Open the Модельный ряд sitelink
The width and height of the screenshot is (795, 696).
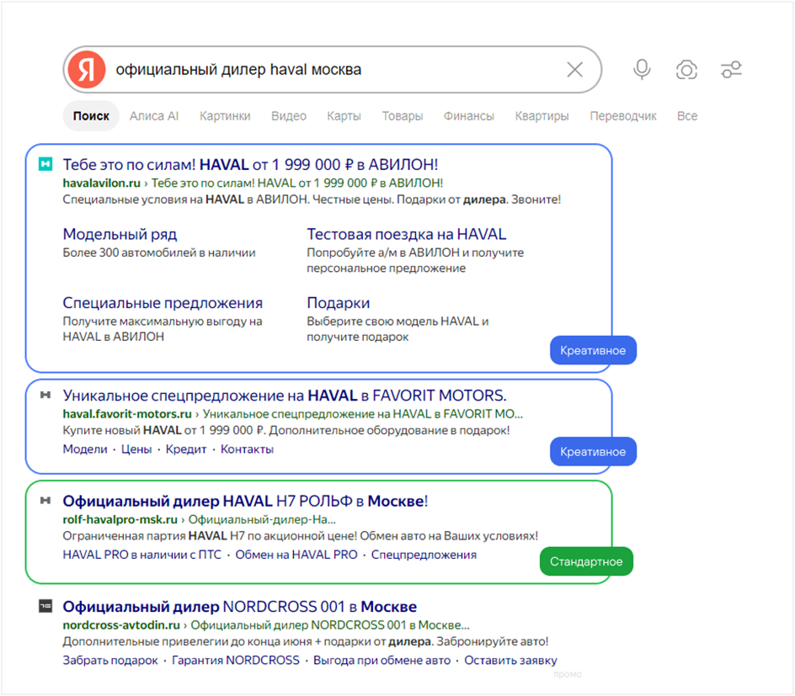[x=120, y=235]
